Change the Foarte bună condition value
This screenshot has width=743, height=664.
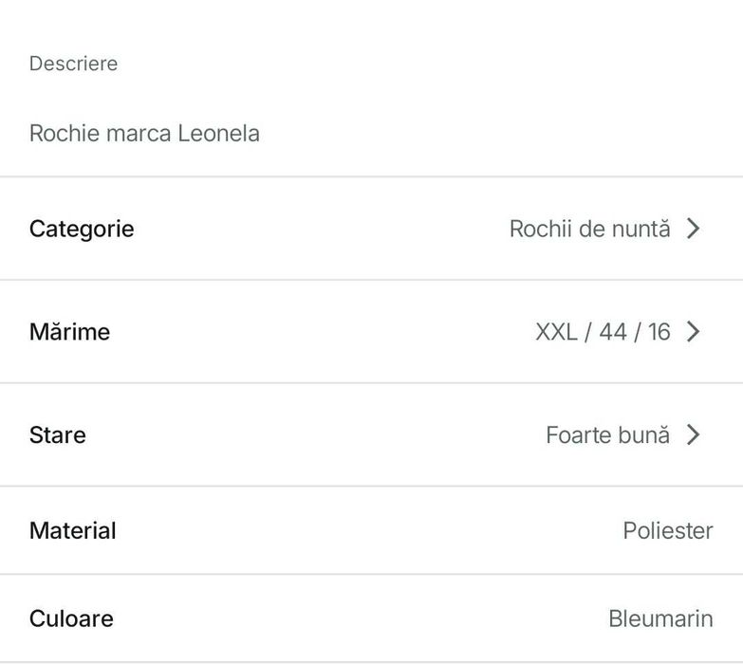[x=607, y=435]
